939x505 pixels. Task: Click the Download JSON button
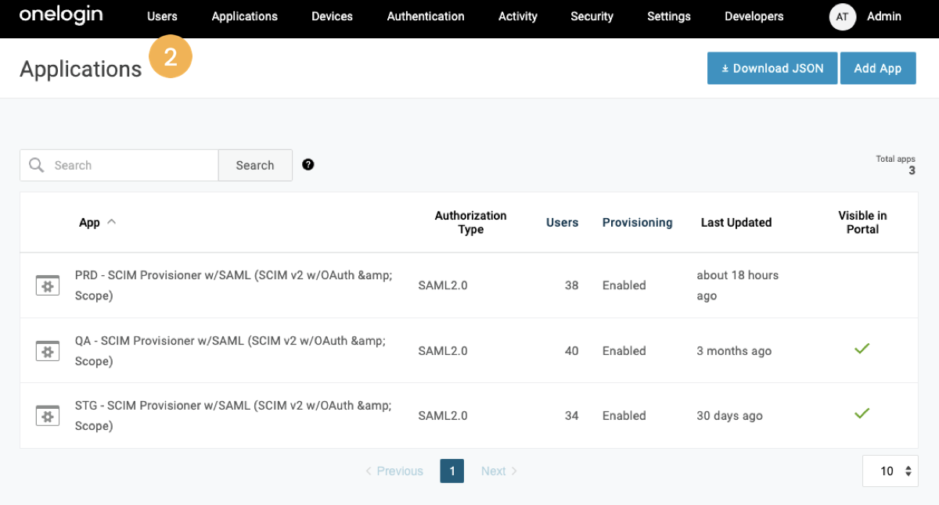click(x=772, y=68)
